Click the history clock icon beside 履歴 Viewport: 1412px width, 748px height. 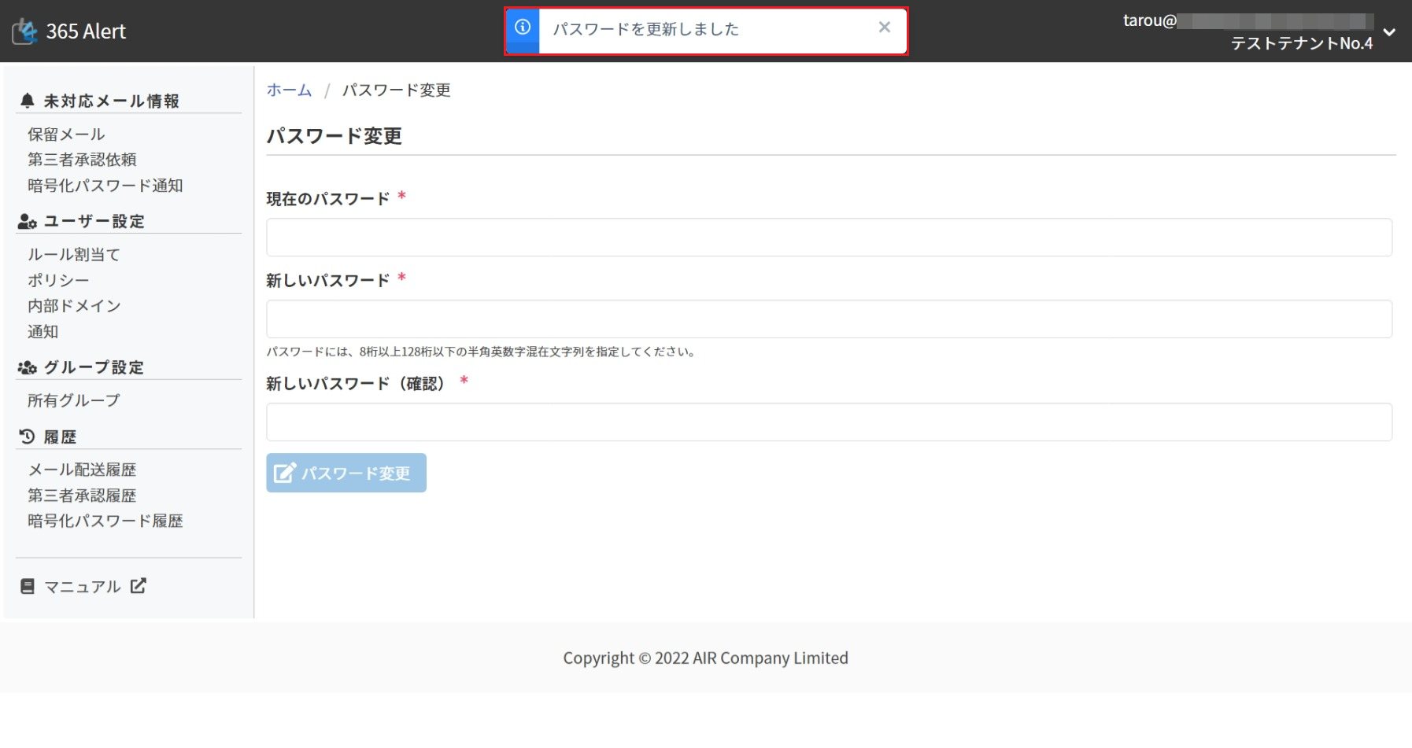28,437
